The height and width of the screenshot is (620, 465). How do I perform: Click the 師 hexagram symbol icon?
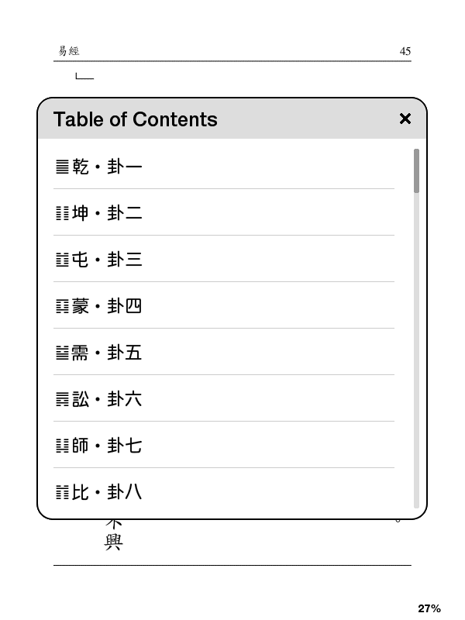click(62, 446)
